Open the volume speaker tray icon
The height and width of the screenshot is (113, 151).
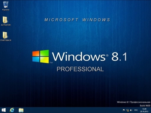click(x=131, y=110)
